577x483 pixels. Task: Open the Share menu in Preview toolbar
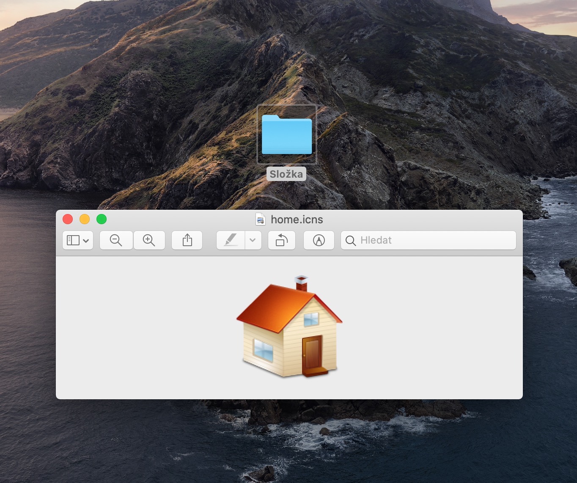(187, 240)
